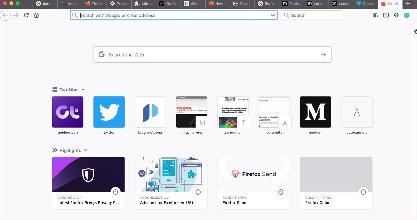This screenshot has height=220, width=417.
Task: Switch to the 'New T' Firefox tab
Action: 218,4
